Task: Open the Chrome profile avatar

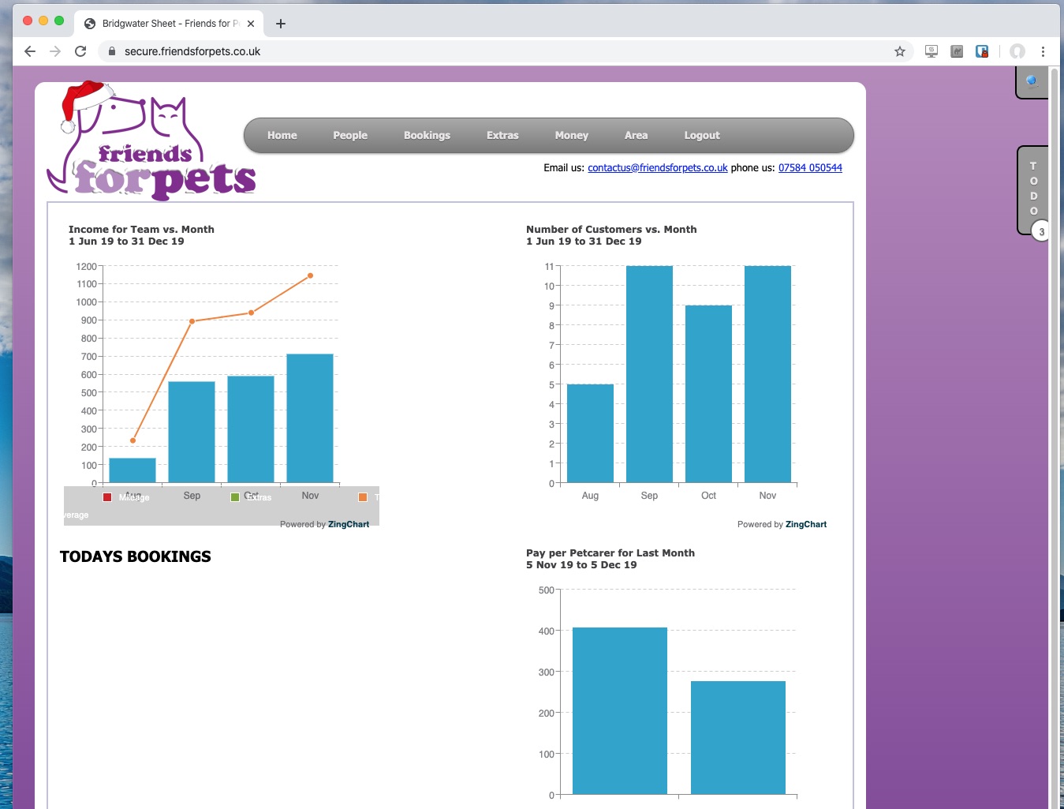Action: [1017, 51]
